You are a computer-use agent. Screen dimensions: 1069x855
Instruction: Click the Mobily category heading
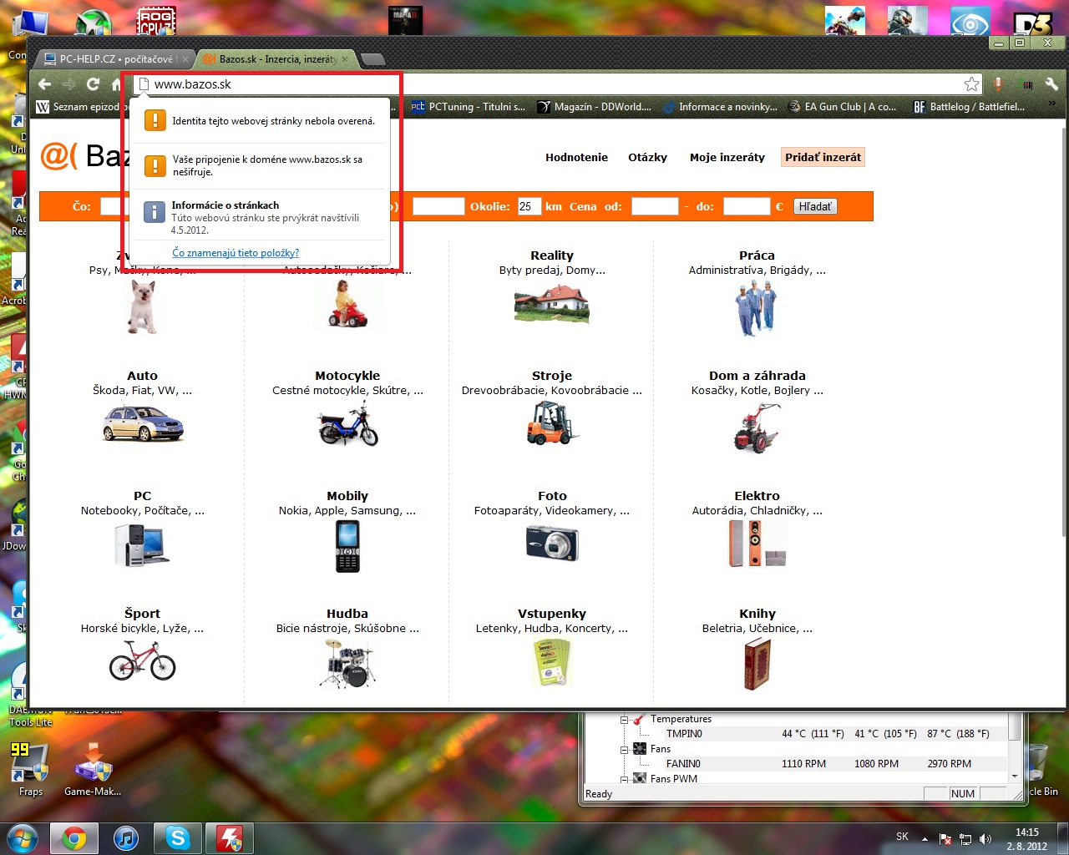[x=347, y=496]
